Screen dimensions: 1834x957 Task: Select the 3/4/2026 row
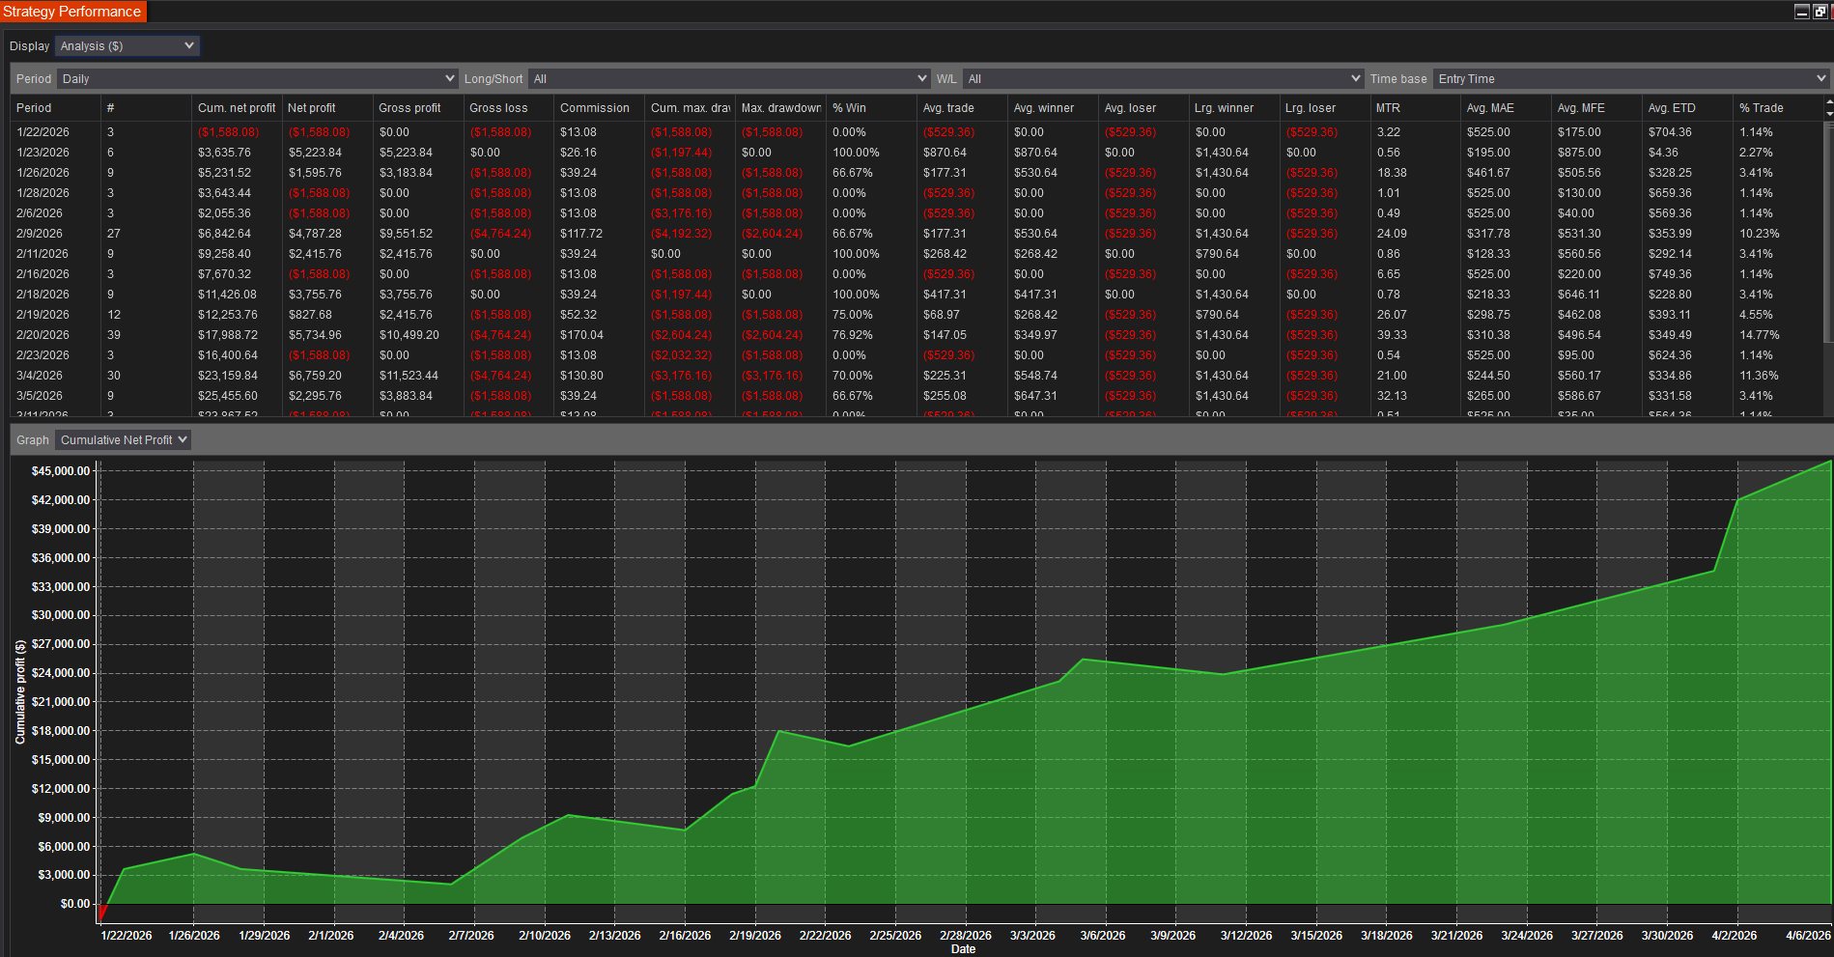[917, 376]
